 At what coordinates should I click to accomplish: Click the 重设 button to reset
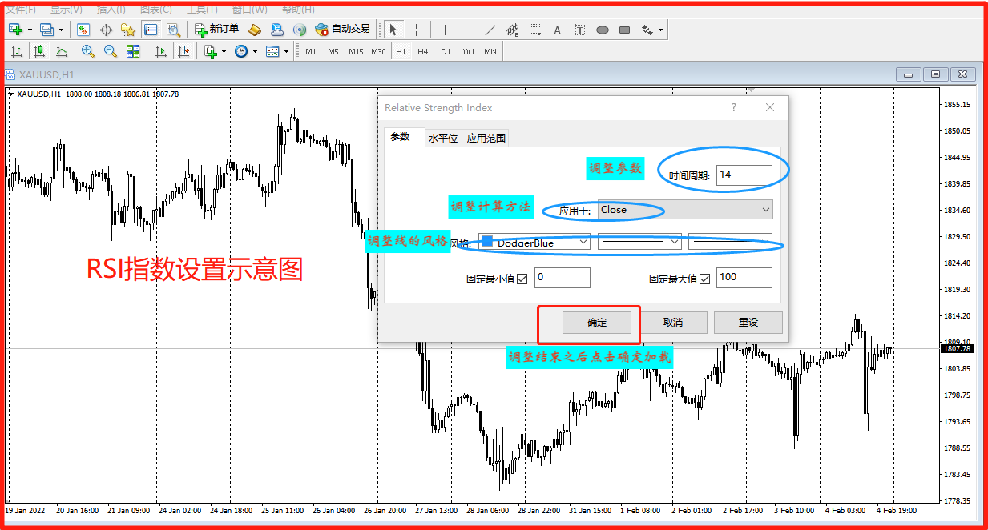(748, 322)
